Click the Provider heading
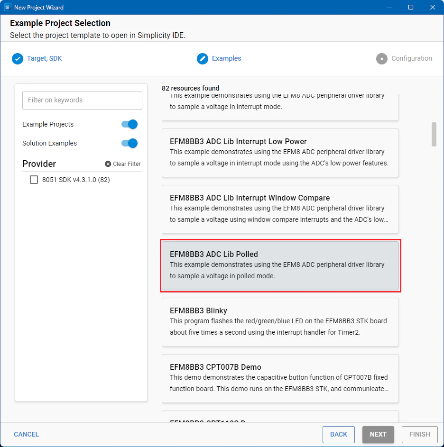The width and height of the screenshot is (444, 447). pos(39,164)
